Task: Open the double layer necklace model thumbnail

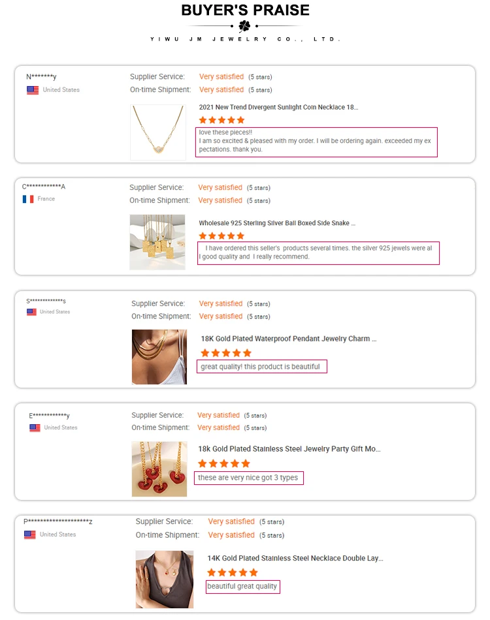Action: [164, 579]
